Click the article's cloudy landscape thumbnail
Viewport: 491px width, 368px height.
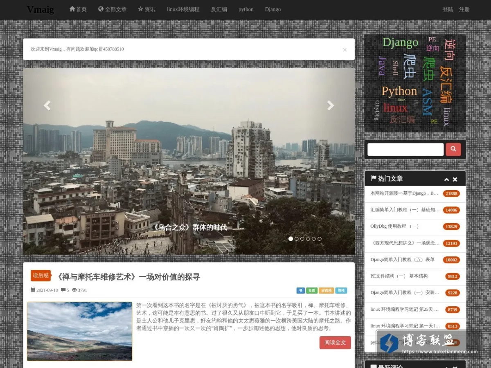click(79, 331)
